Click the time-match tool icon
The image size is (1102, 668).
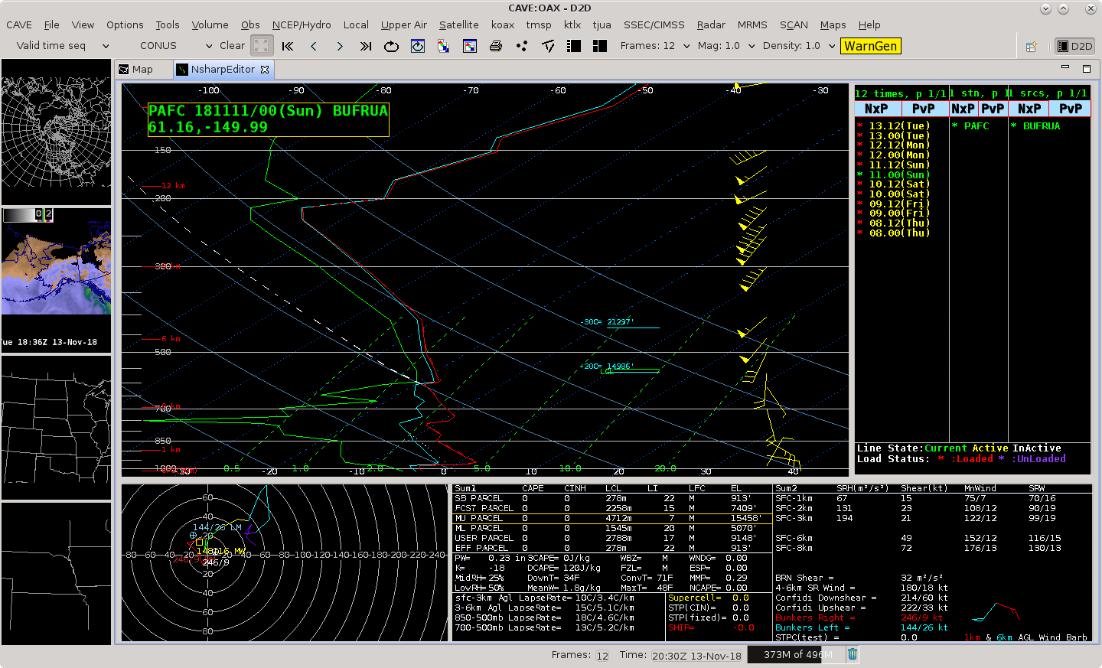coord(548,46)
